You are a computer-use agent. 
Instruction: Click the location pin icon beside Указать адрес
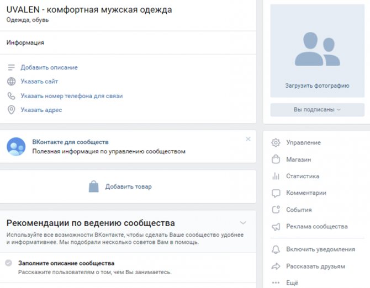point(11,110)
